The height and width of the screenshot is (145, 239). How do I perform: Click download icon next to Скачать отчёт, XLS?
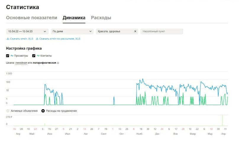(8, 39)
